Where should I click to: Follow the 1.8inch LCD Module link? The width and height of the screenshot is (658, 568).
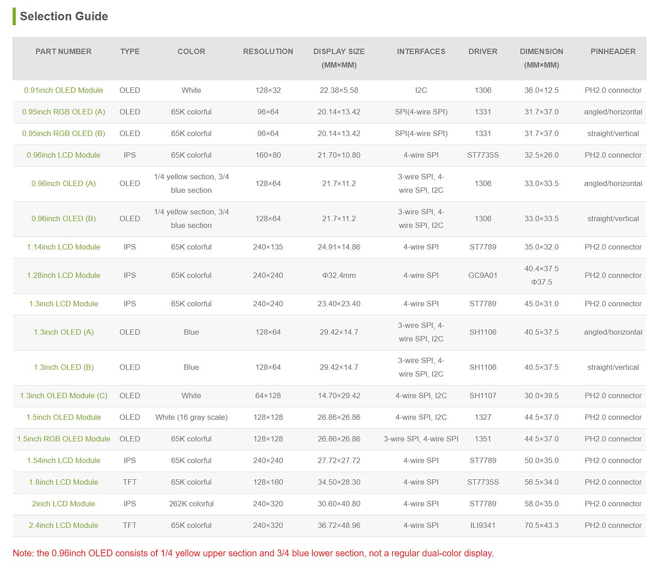point(63,482)
